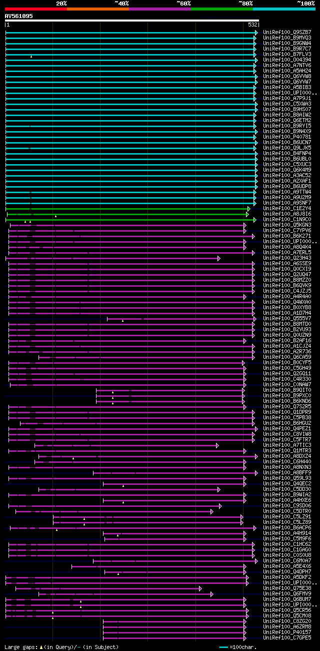This screenshot has height=651, width=320.
Task: Click the cyan alignment bar for Q9SZB7
Action: (x=131, y=33)
